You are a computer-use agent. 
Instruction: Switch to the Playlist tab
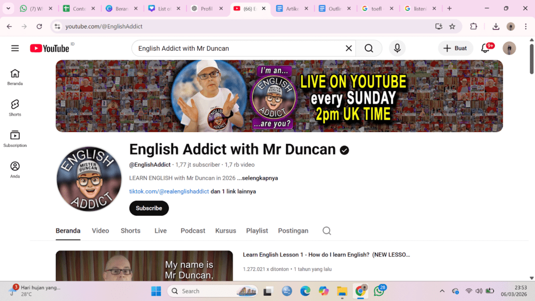click(x=257, y=230)
